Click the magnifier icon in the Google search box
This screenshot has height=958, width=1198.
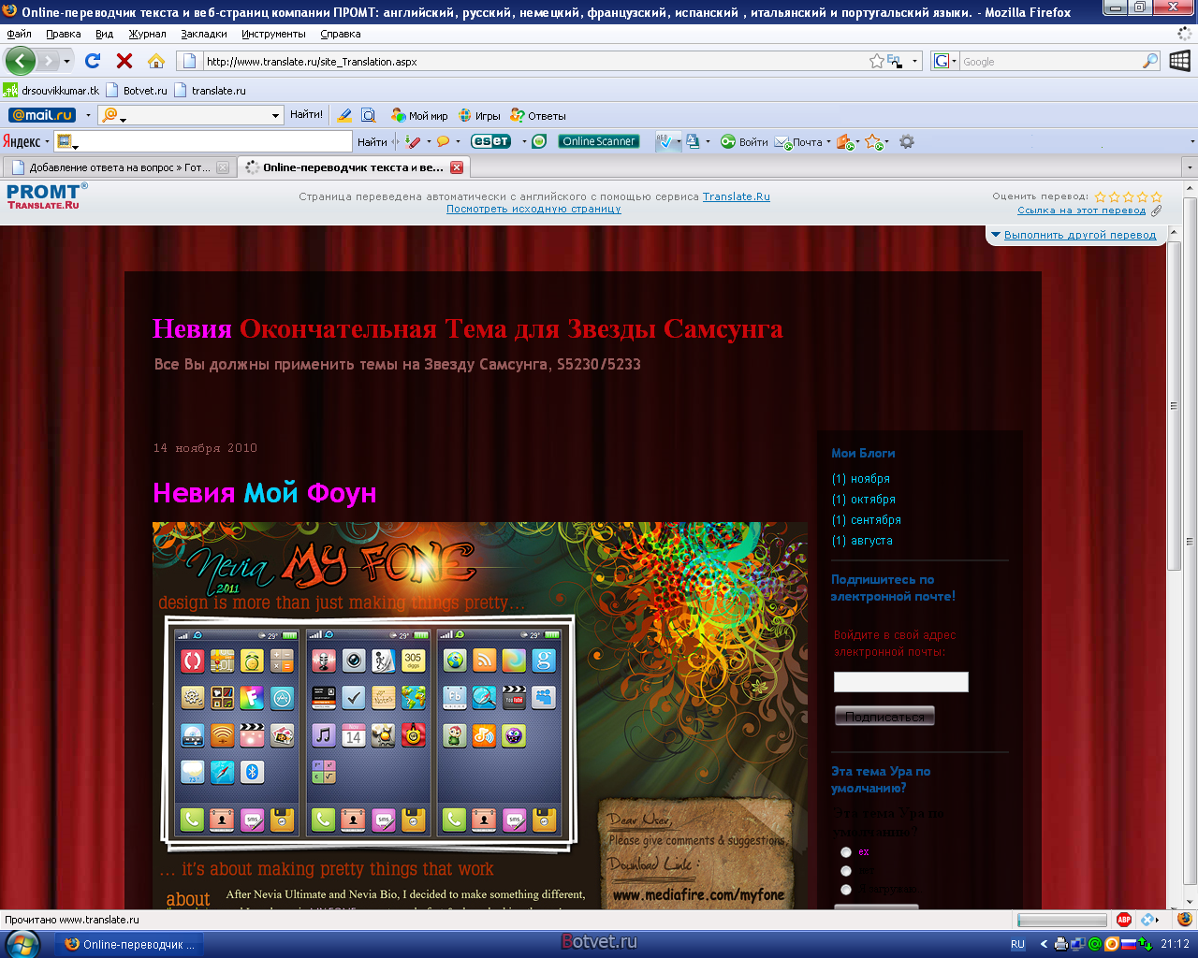pyautogui.click(x=1150, y=61)
